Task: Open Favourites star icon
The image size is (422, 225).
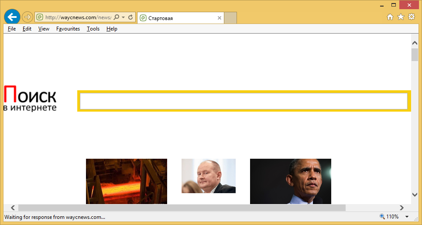Action: 401,17
